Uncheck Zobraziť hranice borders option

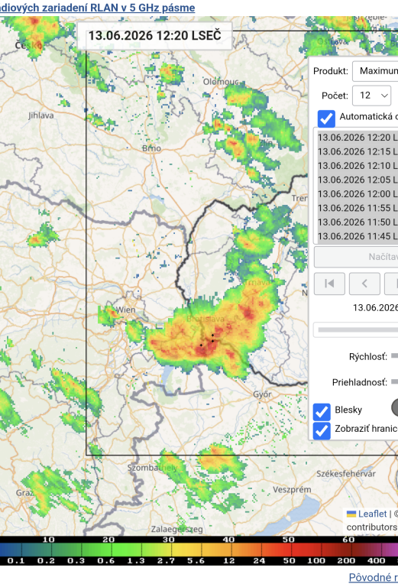point(322,430)
